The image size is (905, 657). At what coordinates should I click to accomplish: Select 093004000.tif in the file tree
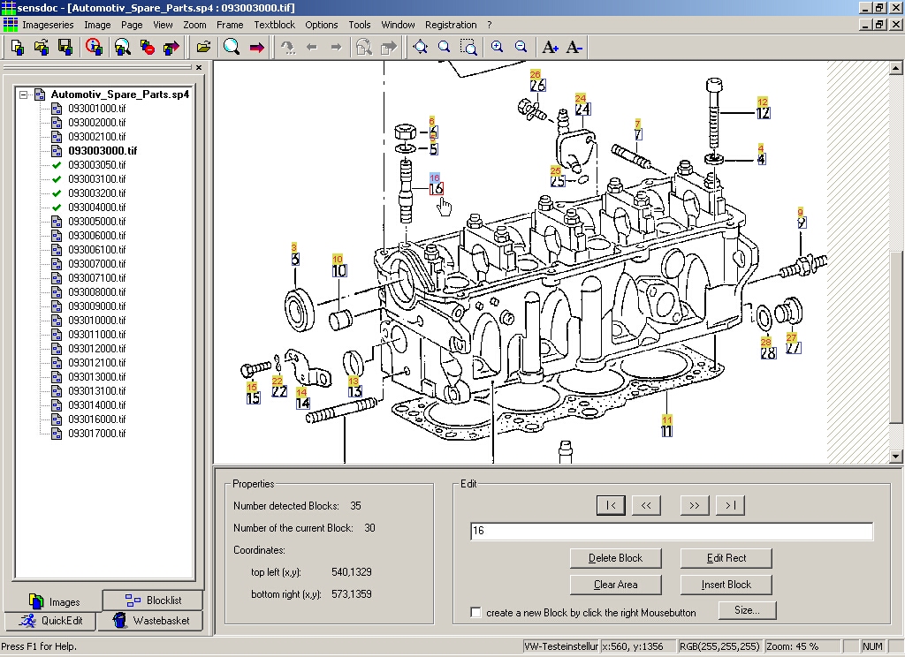96,208
